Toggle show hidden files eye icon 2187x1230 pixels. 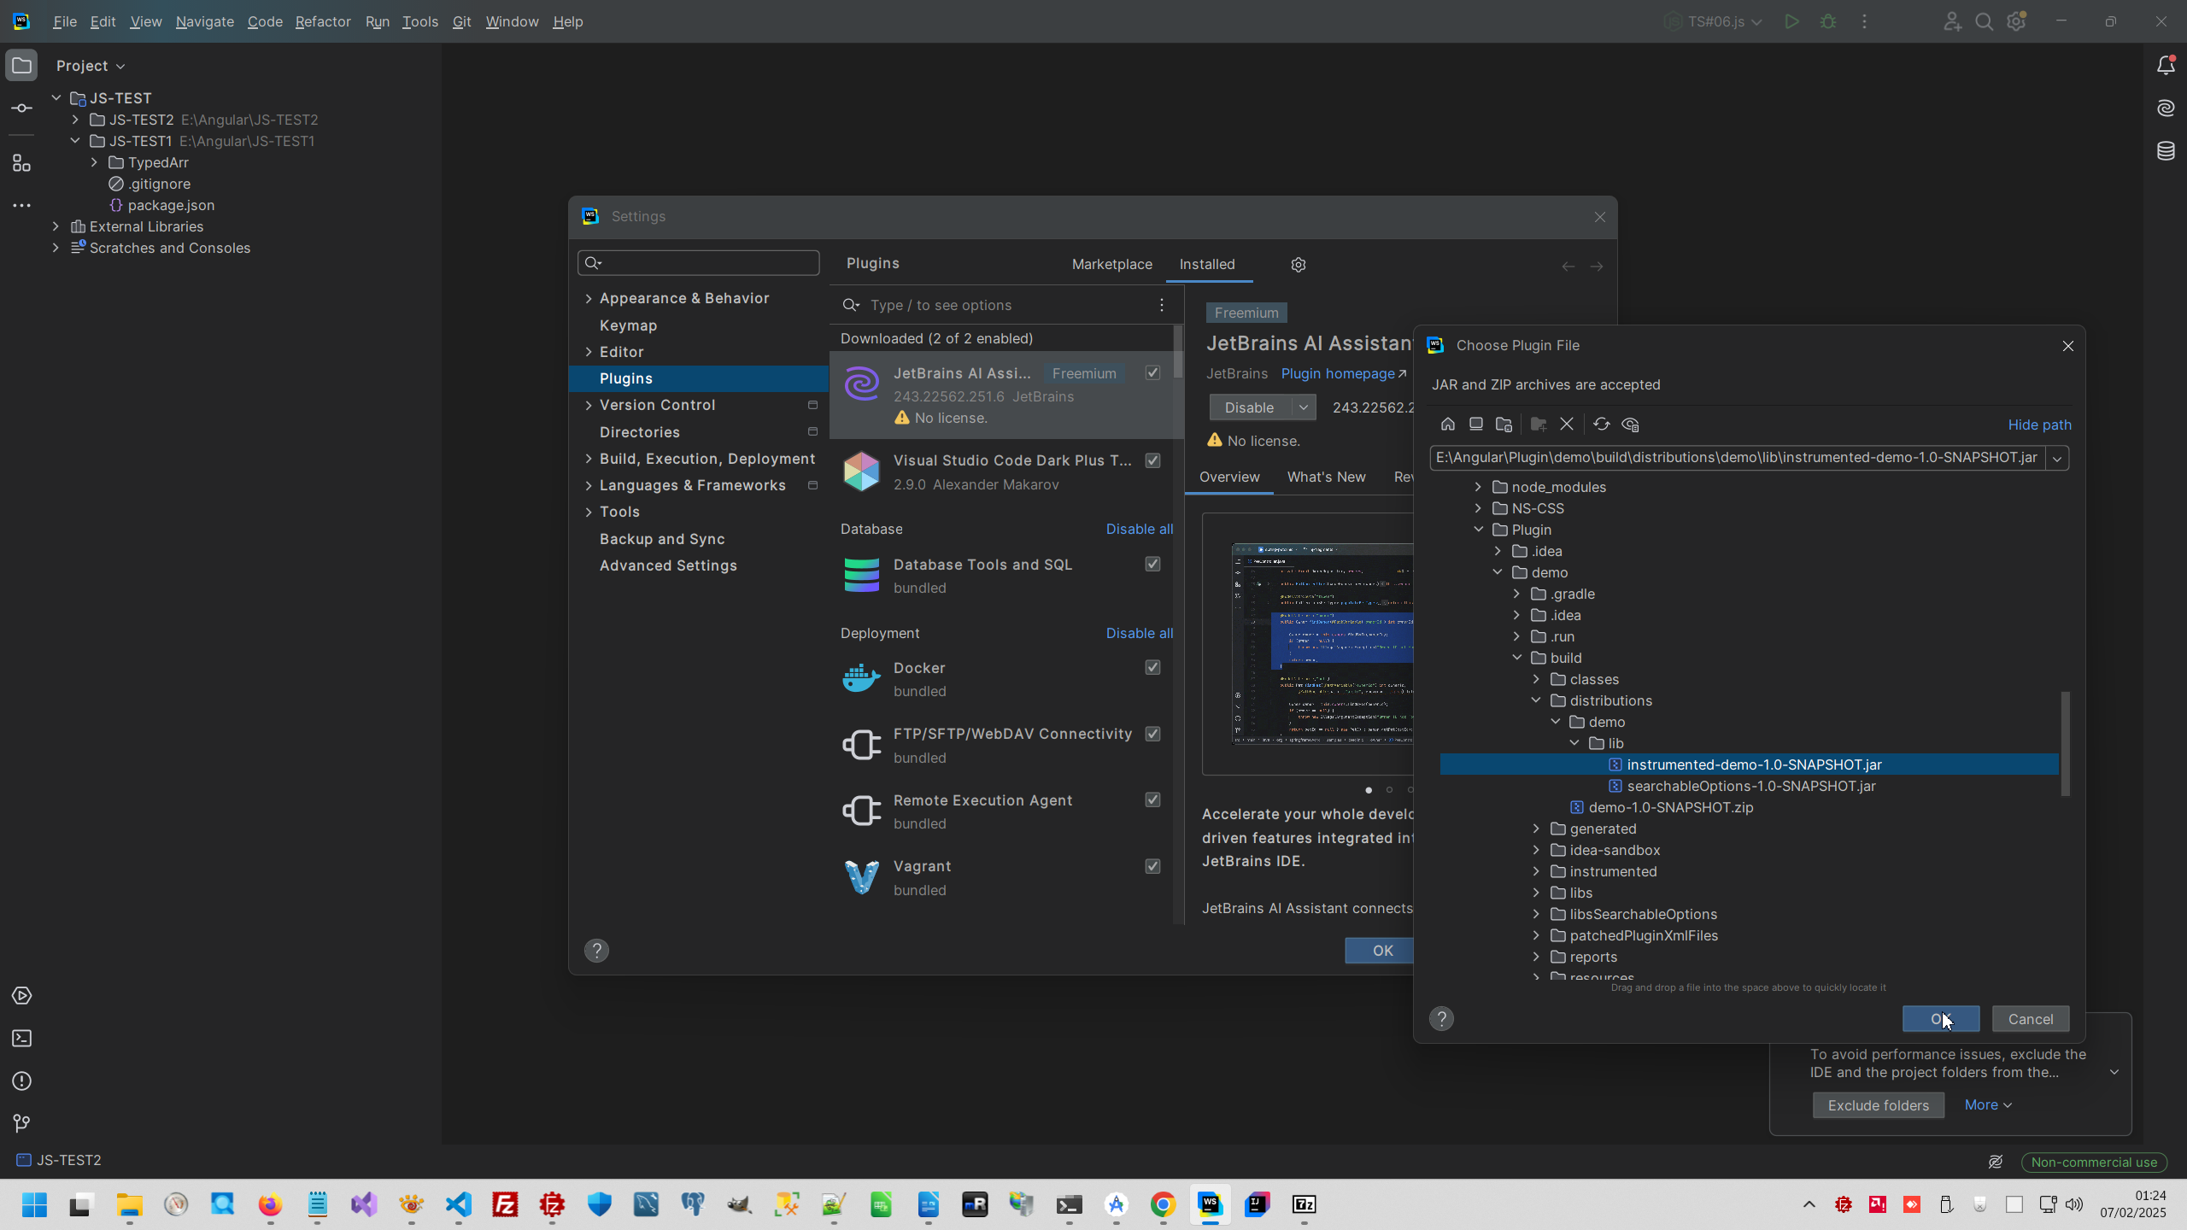(x=1630, y=425)
